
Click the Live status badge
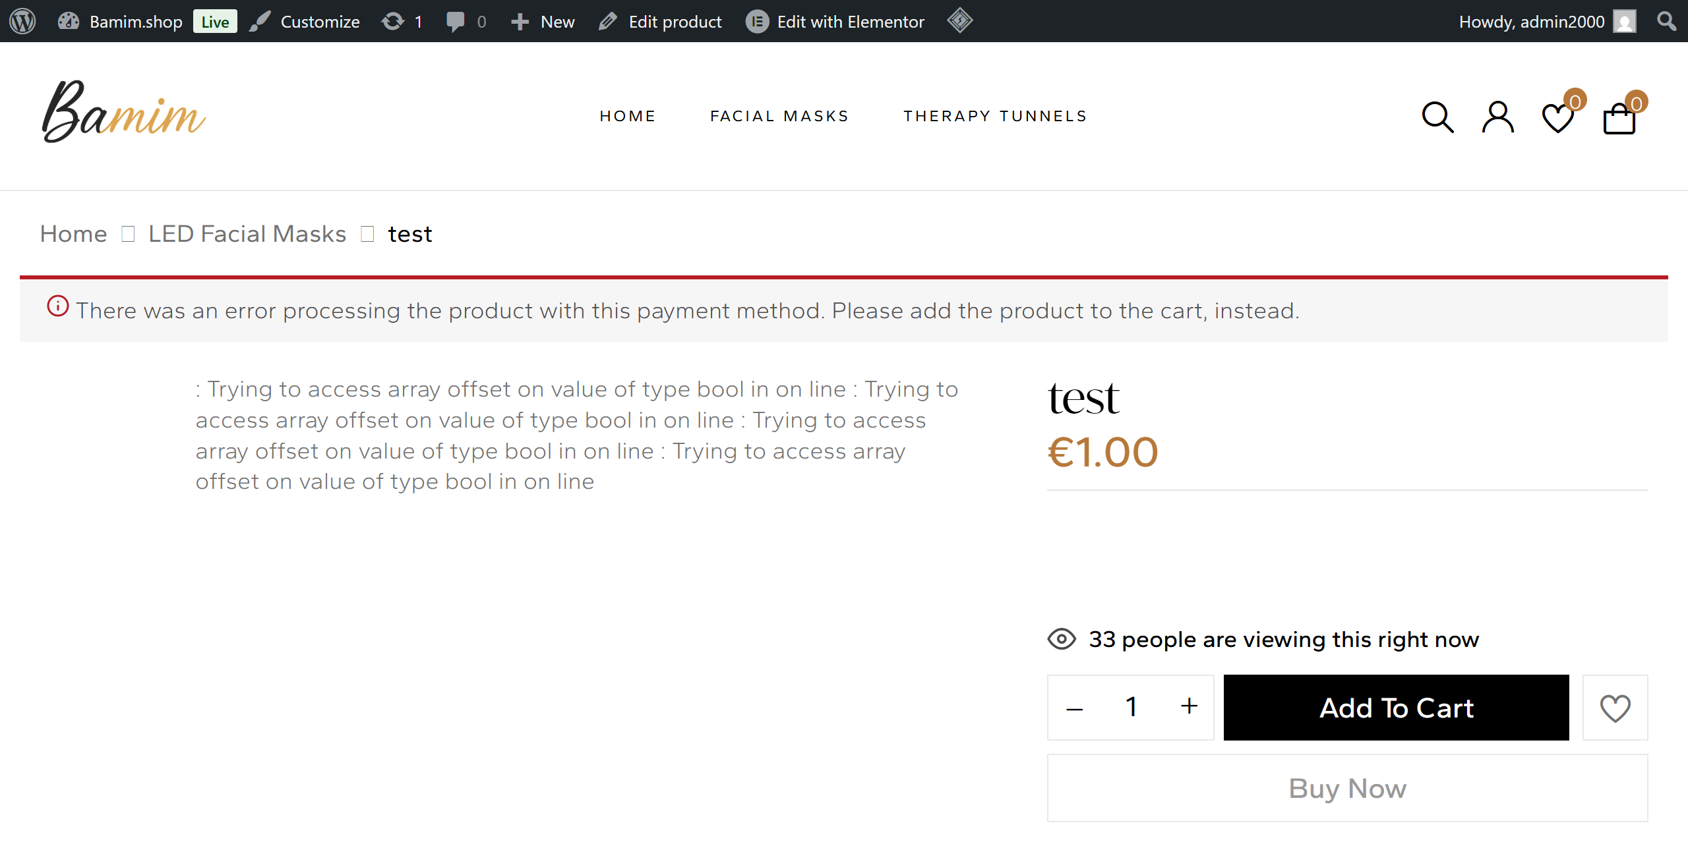point(215,21)
